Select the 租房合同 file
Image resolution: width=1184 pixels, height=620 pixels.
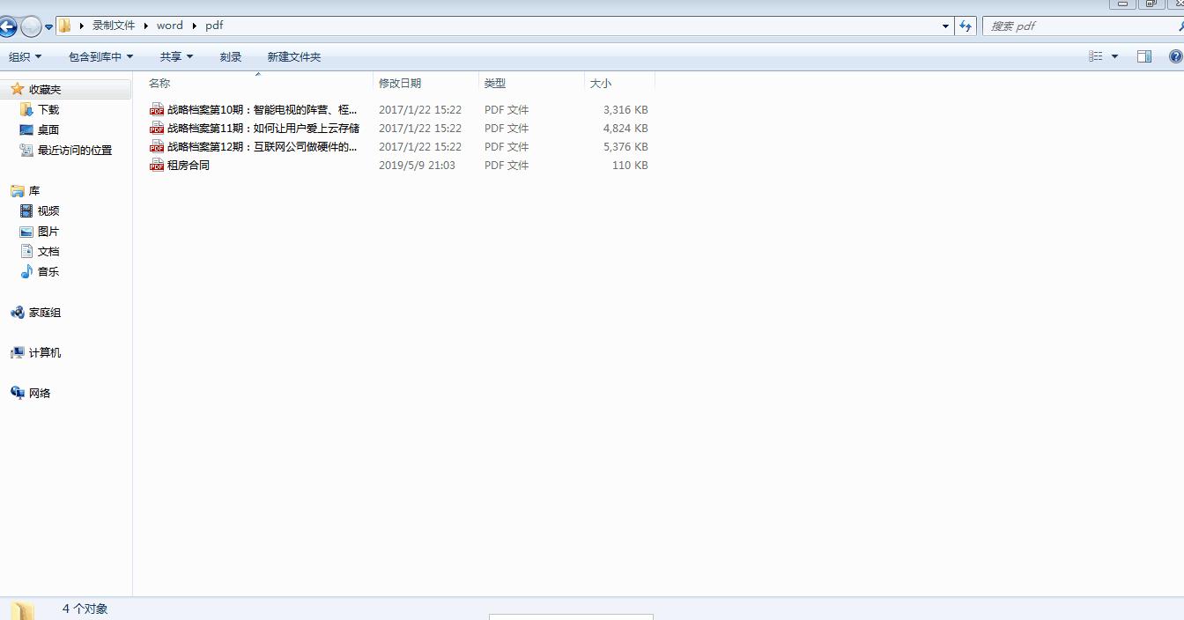click(189, 166)
